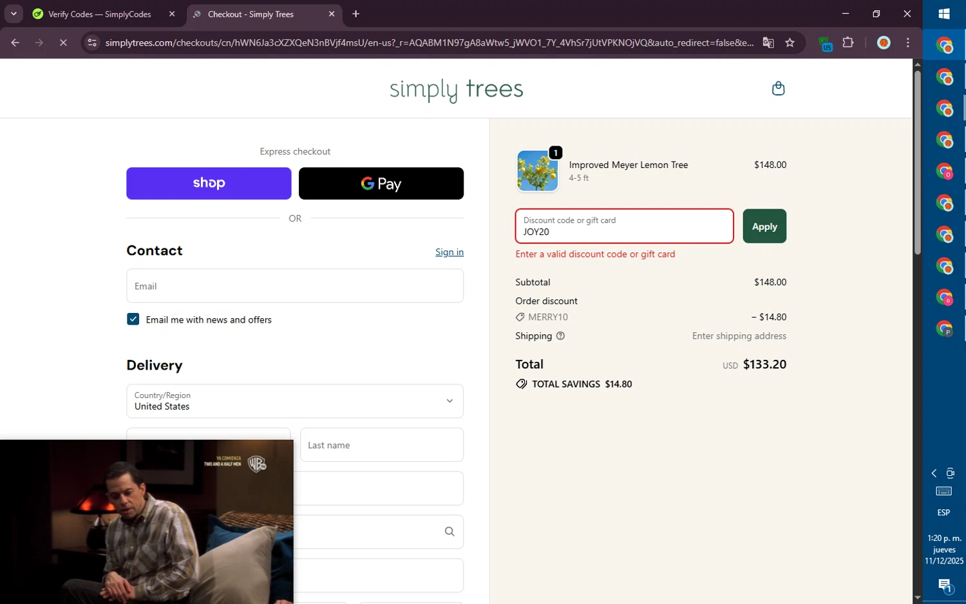Screen dimensions: 966x604
Task: Click the MERRY10 discount code text
Action: (x=548, y=317)
